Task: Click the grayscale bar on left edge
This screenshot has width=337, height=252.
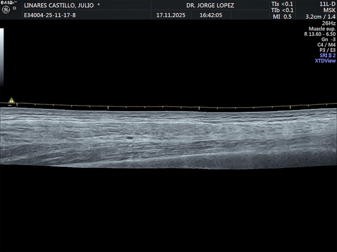Action: [2, 57]
